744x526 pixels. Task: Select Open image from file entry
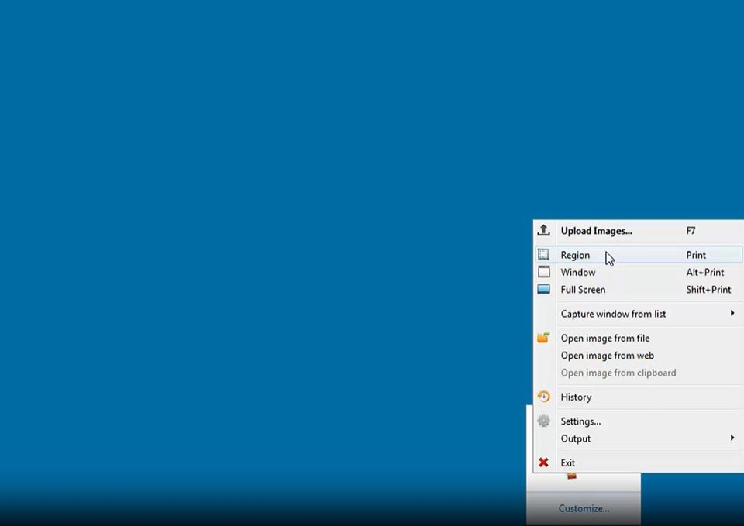pyautogui.click(x=604, y=339)
